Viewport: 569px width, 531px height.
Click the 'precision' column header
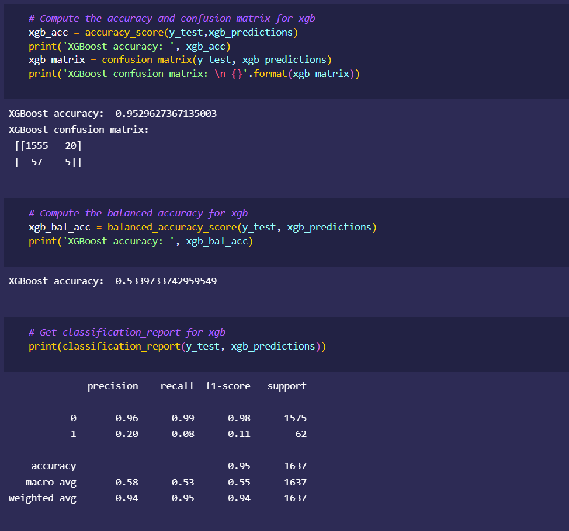point(113,386)
